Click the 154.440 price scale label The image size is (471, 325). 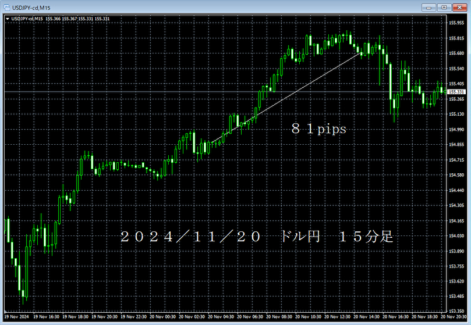(x=456, y=190)
